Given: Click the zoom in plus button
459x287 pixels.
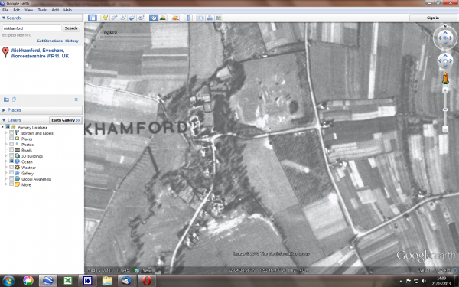Looking at the screenshot, I should (445, 90).
